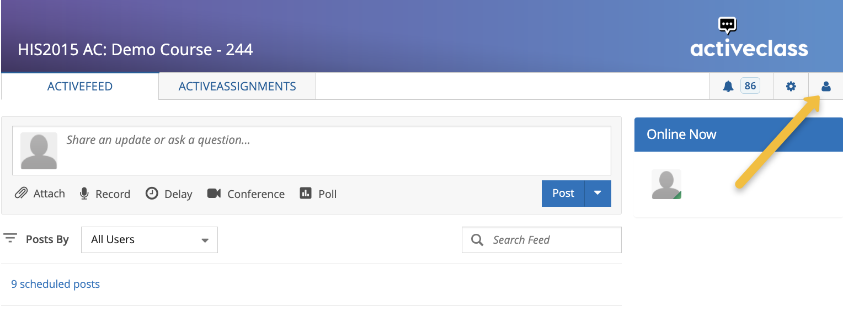Open the settings gear icon
843x311 pixels.
pyautogui.click(x=791, y=86)
